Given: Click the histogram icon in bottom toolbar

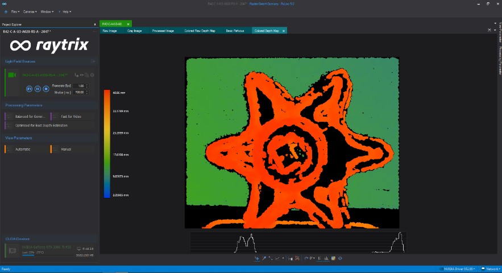Looking at the screenshot, I should point(326,258).
